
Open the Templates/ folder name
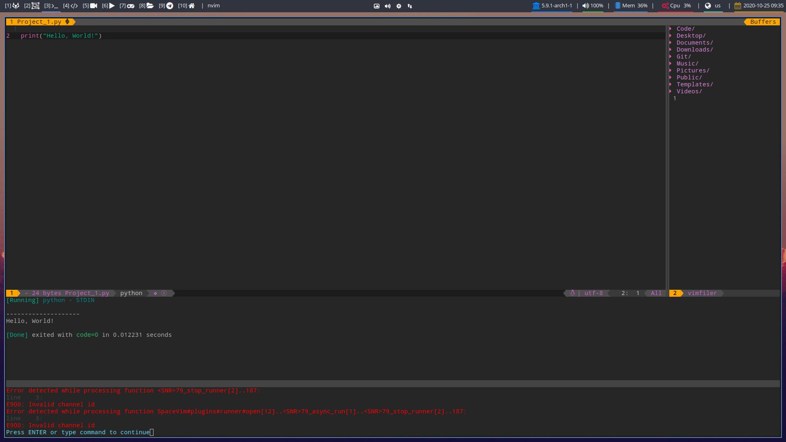coord(695,84)
